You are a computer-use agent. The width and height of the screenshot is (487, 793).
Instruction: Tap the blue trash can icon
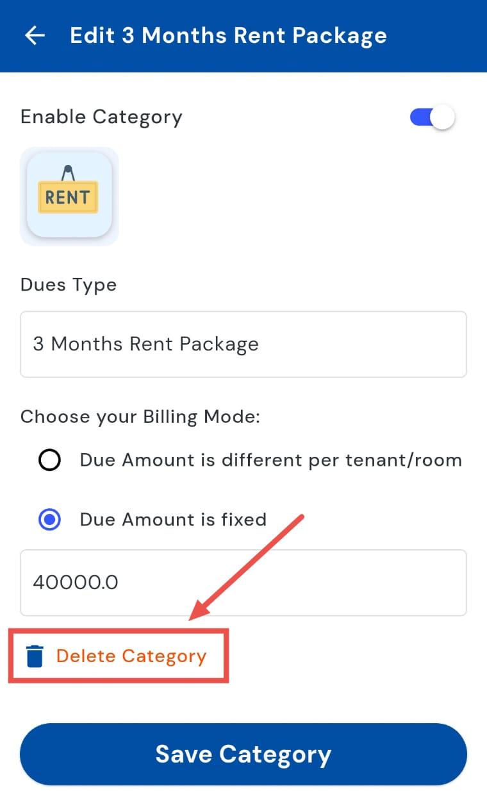[x=35, y=656]
